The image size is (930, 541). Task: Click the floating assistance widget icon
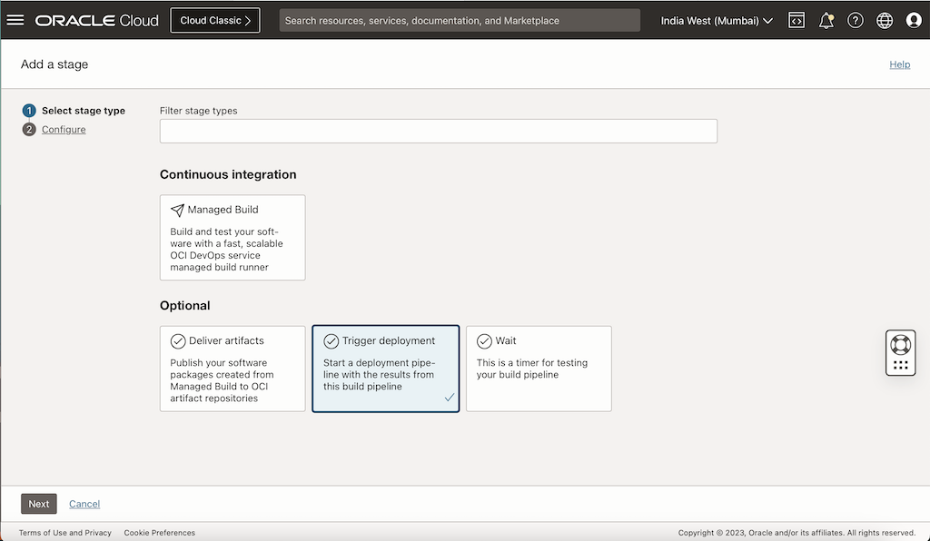pos(899,351)
